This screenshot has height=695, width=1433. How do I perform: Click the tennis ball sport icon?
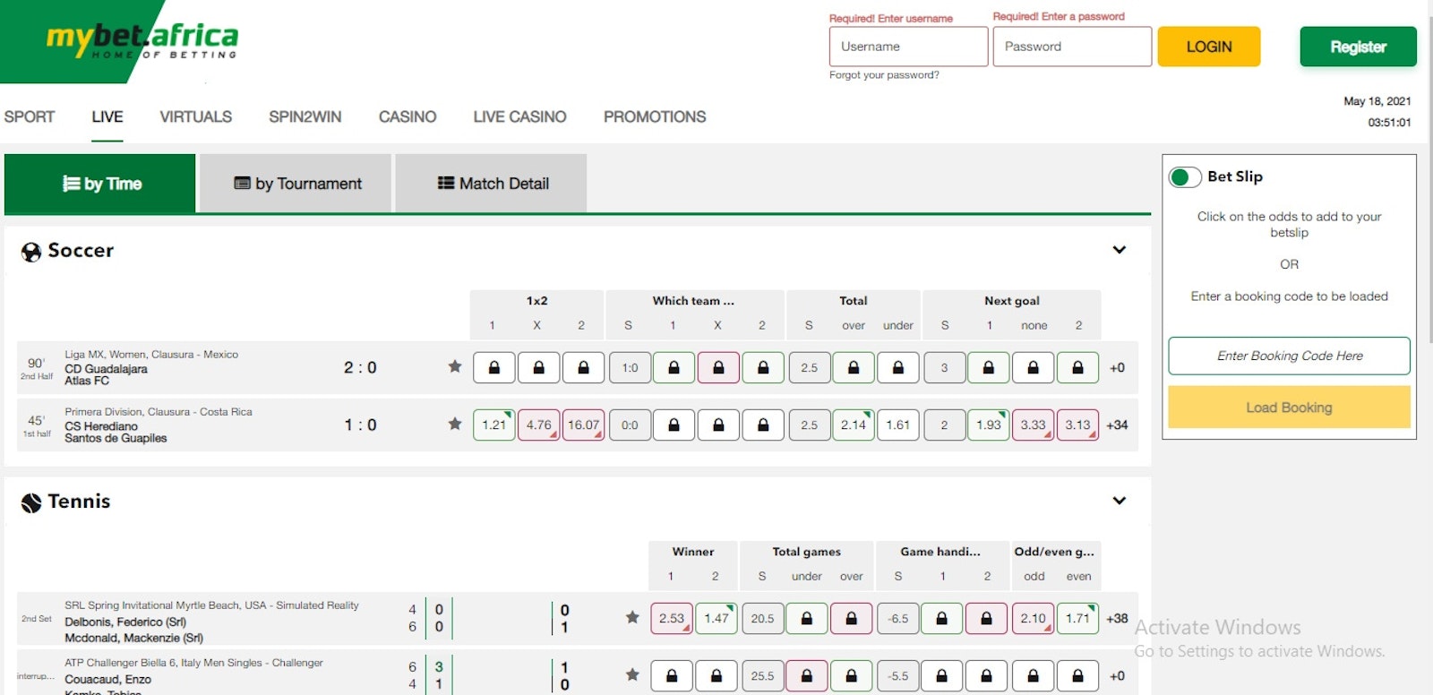pos(31,502)
